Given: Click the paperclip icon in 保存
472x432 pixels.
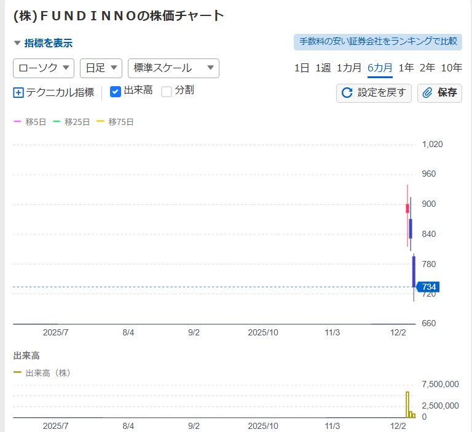Looking at the screenshot, I should coord(428,93).
